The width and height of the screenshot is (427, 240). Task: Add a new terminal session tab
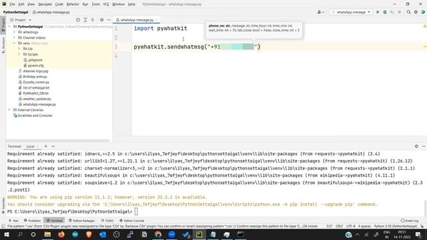pyautogui.click(x=46, y=146)
